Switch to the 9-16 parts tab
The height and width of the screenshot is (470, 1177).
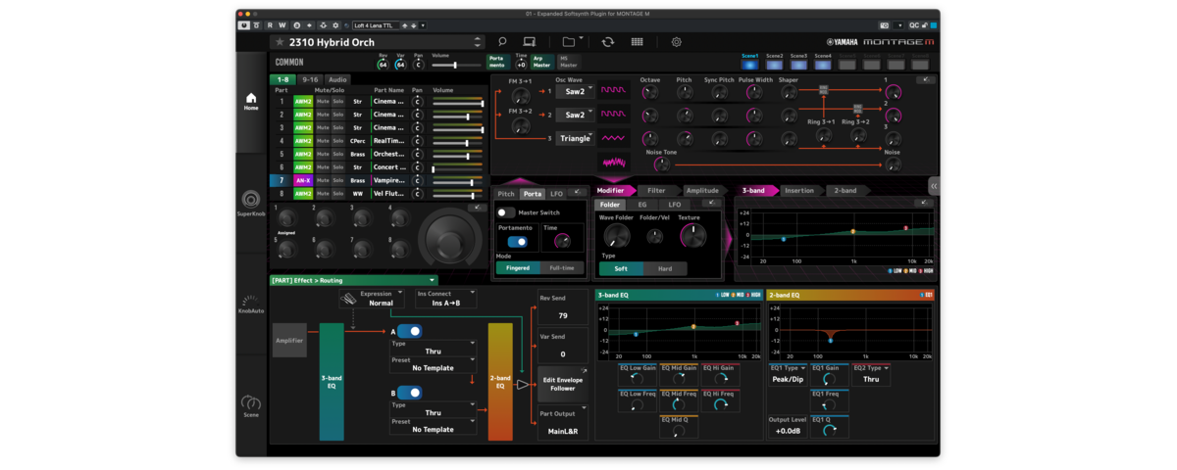coord(310,79)
